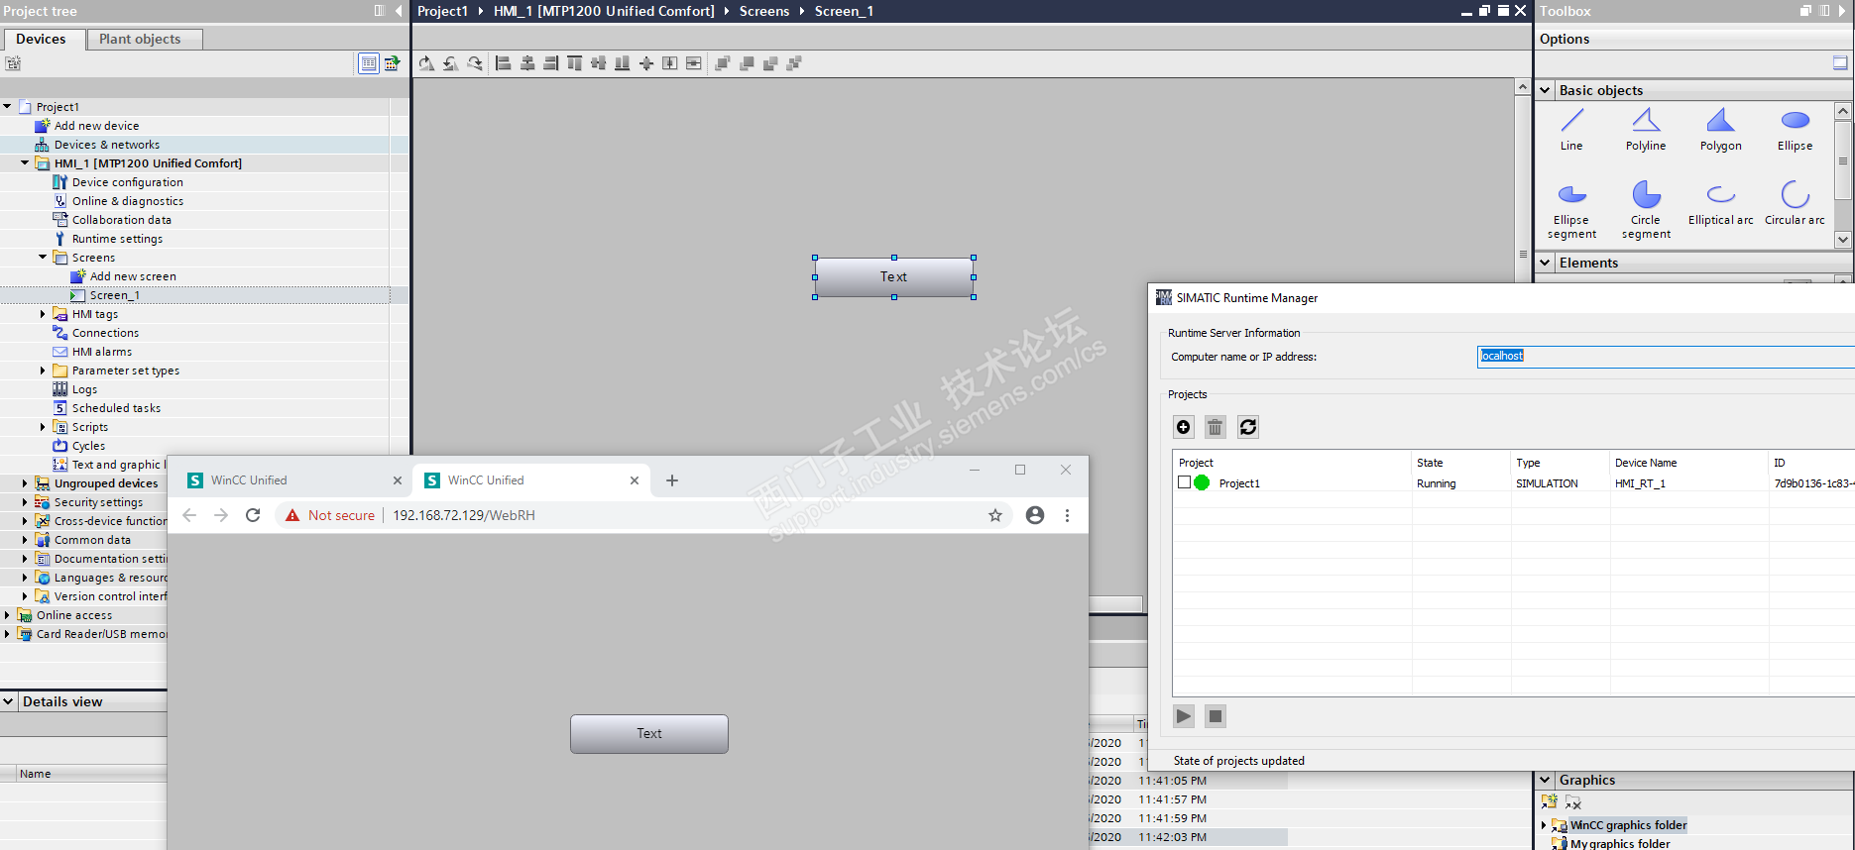Close the active WinCC Unified browser tab
The width and height of the screenshot is (1855, 850).
coord(635,480)
